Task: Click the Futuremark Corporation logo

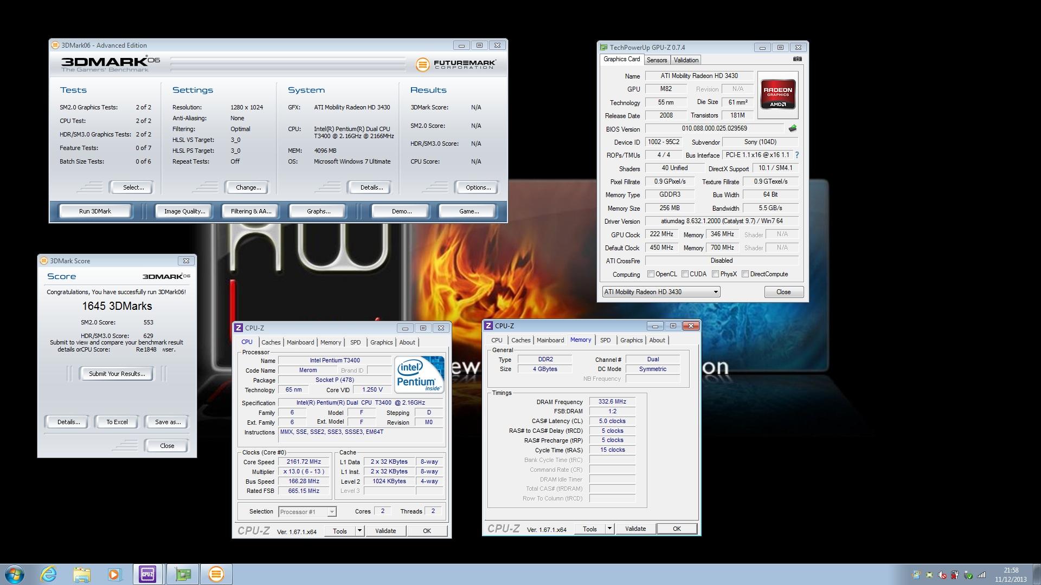Action: (x=455, y=64)
